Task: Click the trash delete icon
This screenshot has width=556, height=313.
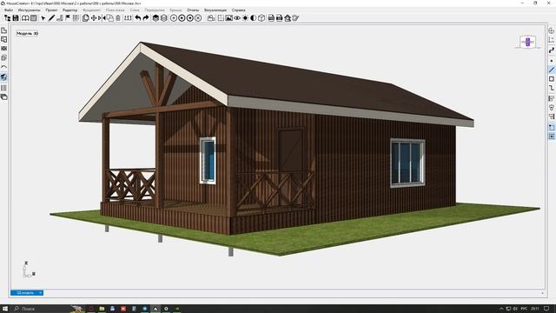Action: point(118,17)
